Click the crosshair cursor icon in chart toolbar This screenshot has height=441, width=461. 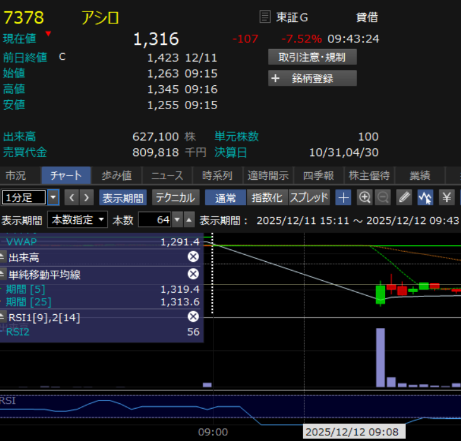(343, 197)
